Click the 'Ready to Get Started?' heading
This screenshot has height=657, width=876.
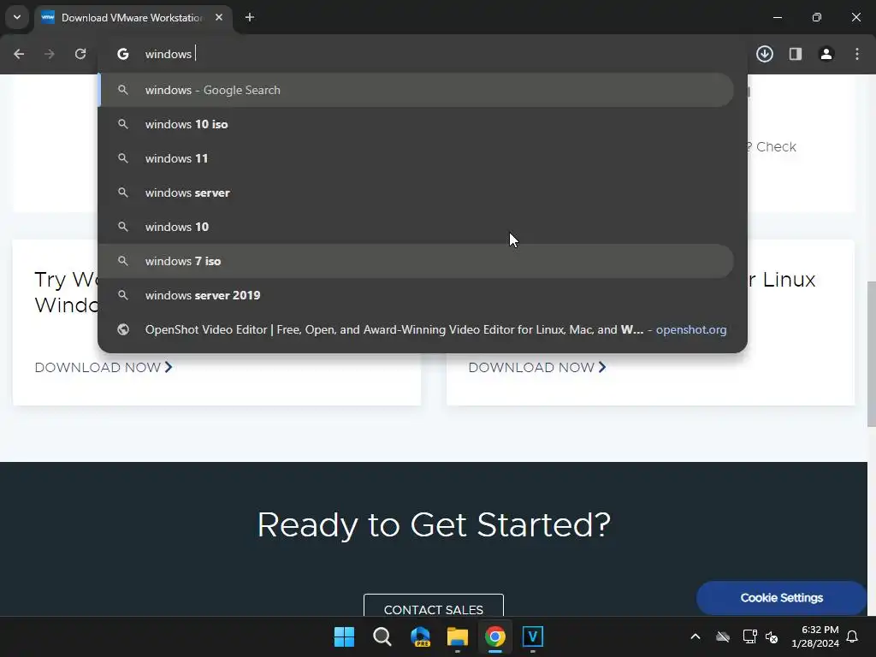click(x=434, y=525)
